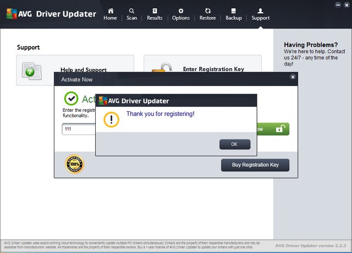Minimize the AVG Driver Updater window
This screenshot has width=352, height=253.
338,5
